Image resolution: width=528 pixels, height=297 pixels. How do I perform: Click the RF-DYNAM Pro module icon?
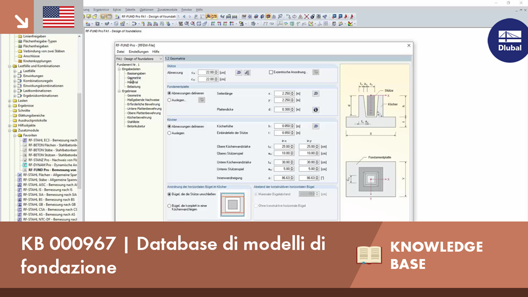point(25,165)
